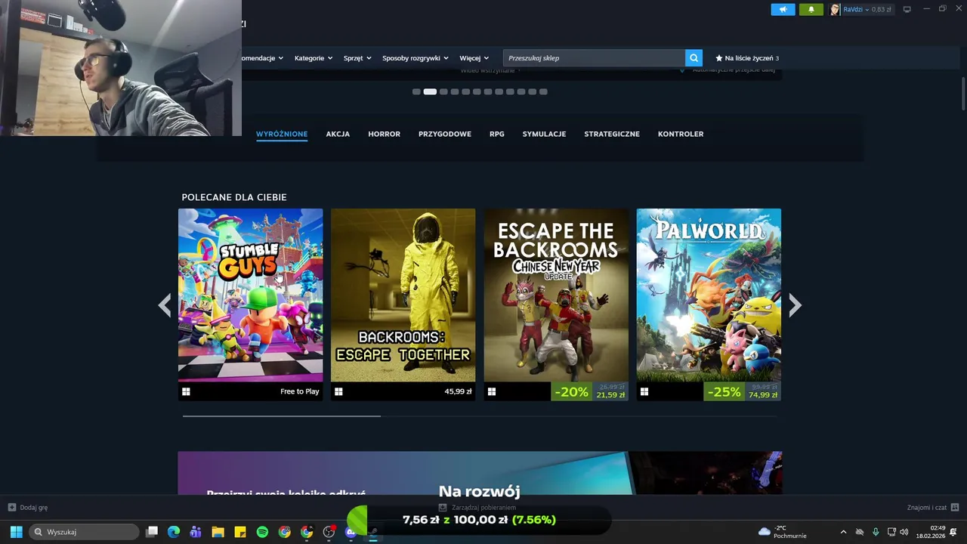Viewport: 967px width, 544px height.
Task: Click Dodaj grę button
Action: click(28, 508)
